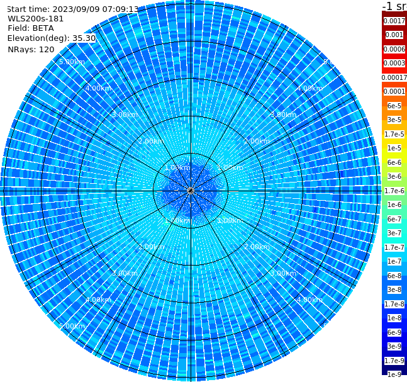Click the -1 sr units title above colorbar
Screen dimensions: 407x382
coord(394,6)
